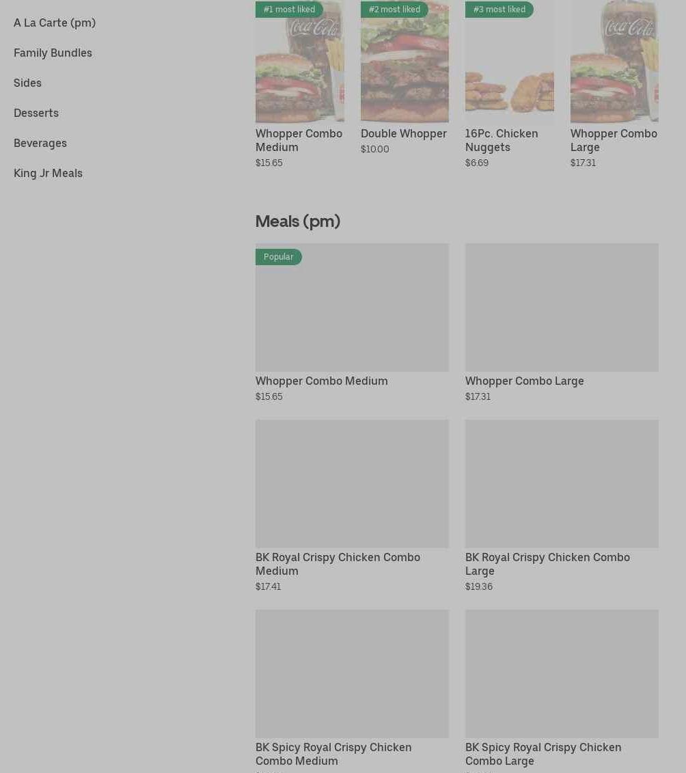Open BK Royal Crispy Chicken Combo Medium image
This screenshot has height=773, width=686.
coord(352,483)
